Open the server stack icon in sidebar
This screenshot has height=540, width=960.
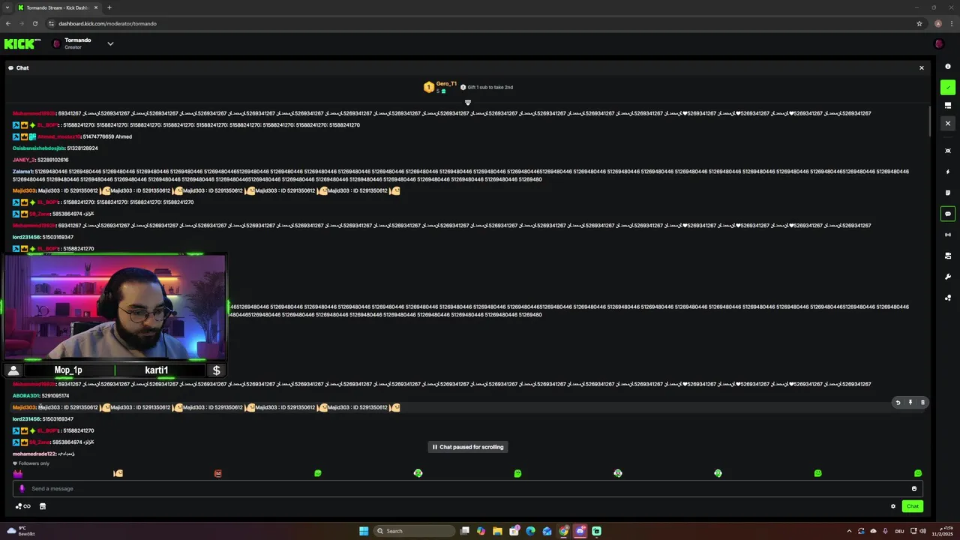(947, 256)
